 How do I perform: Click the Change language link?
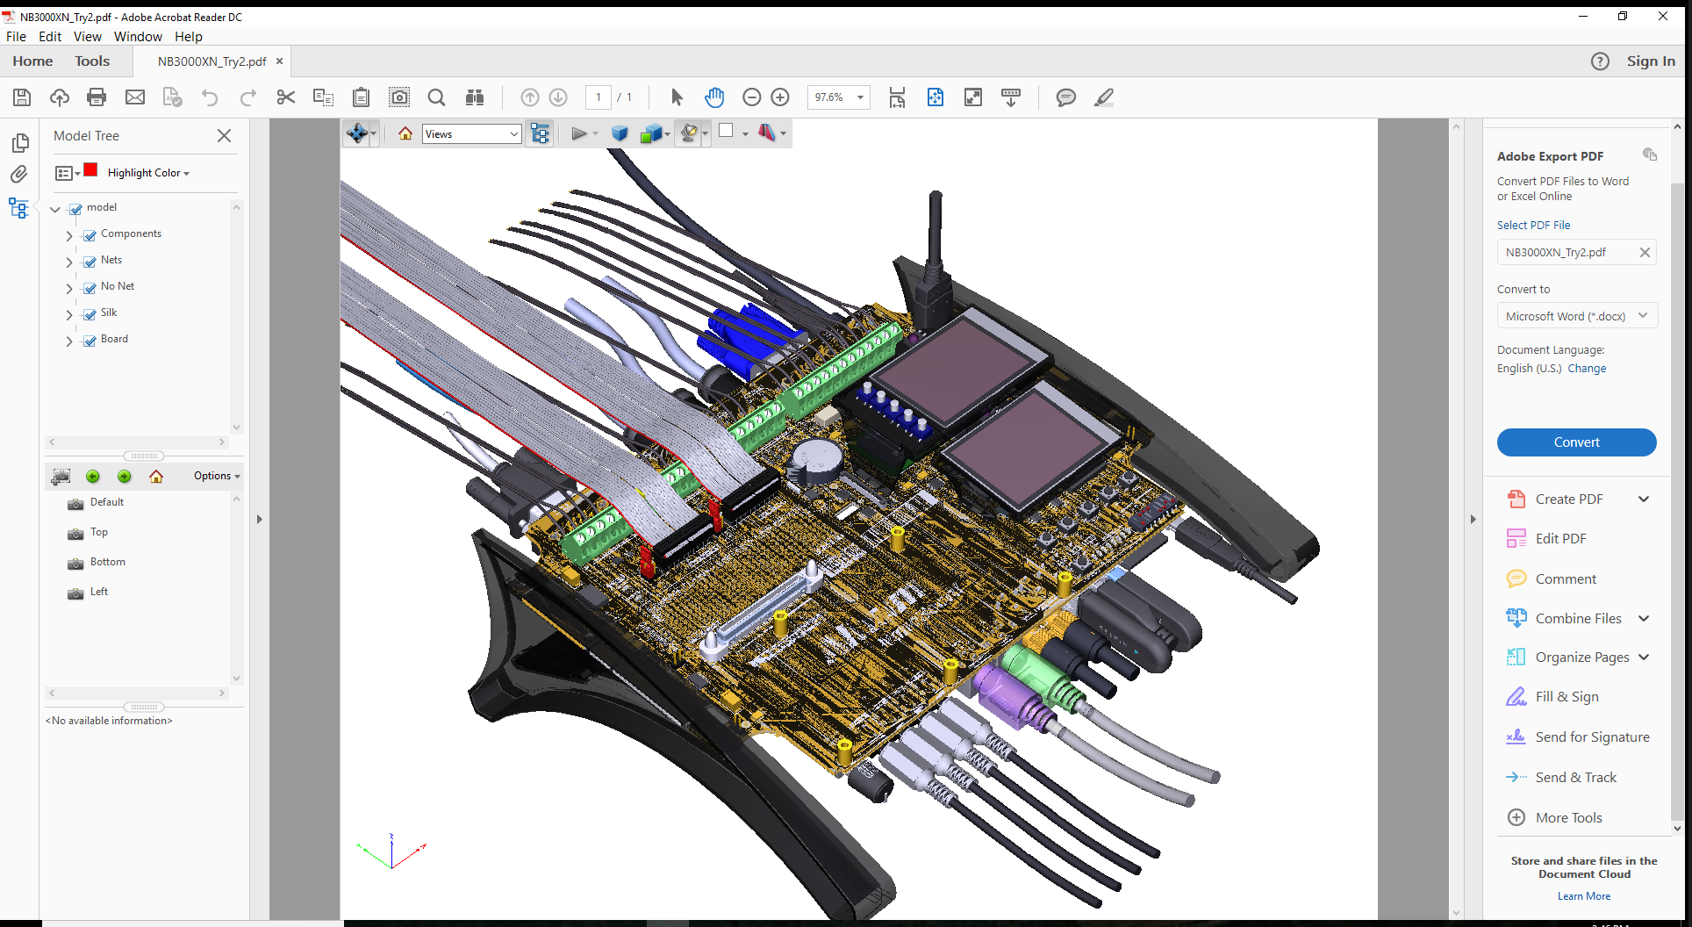click(1587, 369)
